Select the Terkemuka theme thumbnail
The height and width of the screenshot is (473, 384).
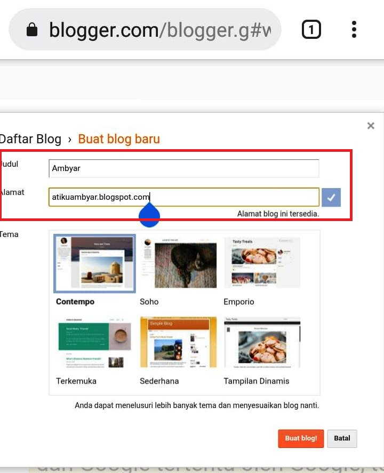(94, 342)
